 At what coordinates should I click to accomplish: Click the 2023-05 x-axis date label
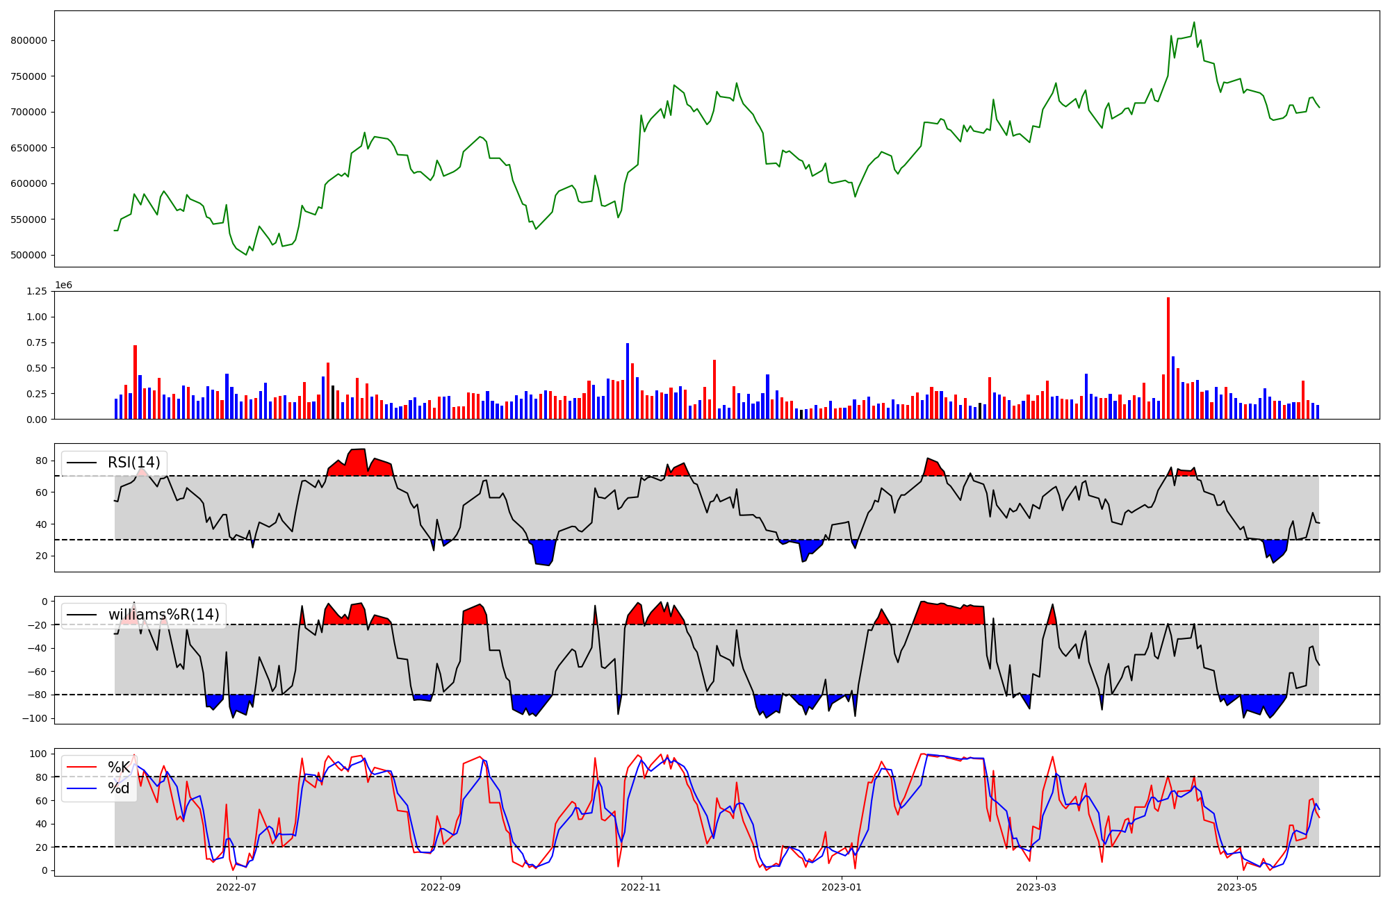(x=1237, y=887)
